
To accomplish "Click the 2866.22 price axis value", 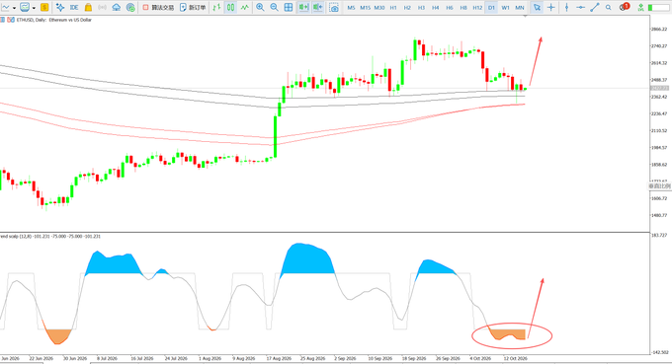I will pos(659,29).
